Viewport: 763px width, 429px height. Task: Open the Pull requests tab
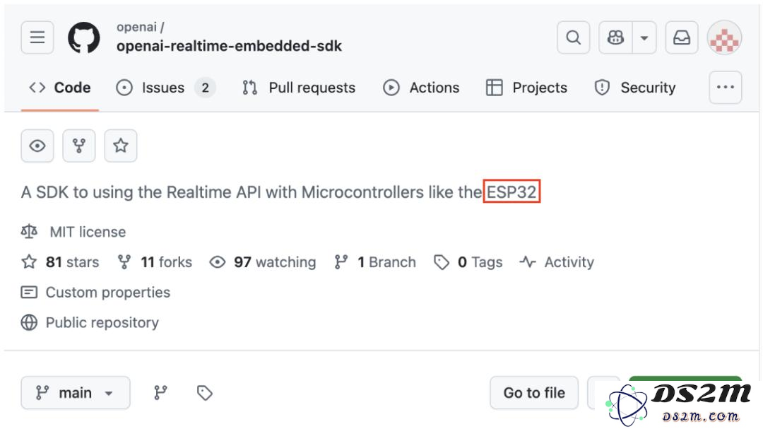[299, 88]
